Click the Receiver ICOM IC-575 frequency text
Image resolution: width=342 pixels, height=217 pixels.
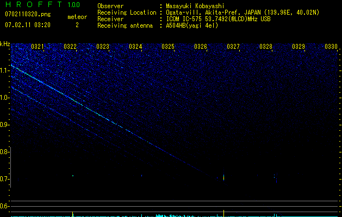coord(218,19)
